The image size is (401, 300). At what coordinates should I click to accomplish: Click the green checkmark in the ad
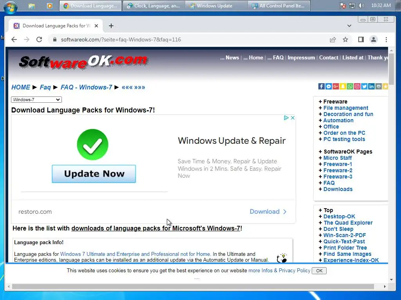coord(92,145)
